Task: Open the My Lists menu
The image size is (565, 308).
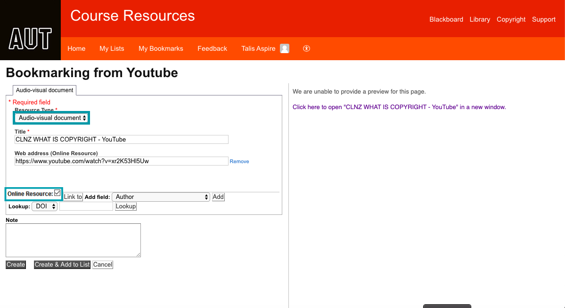Action: [111, 48]
